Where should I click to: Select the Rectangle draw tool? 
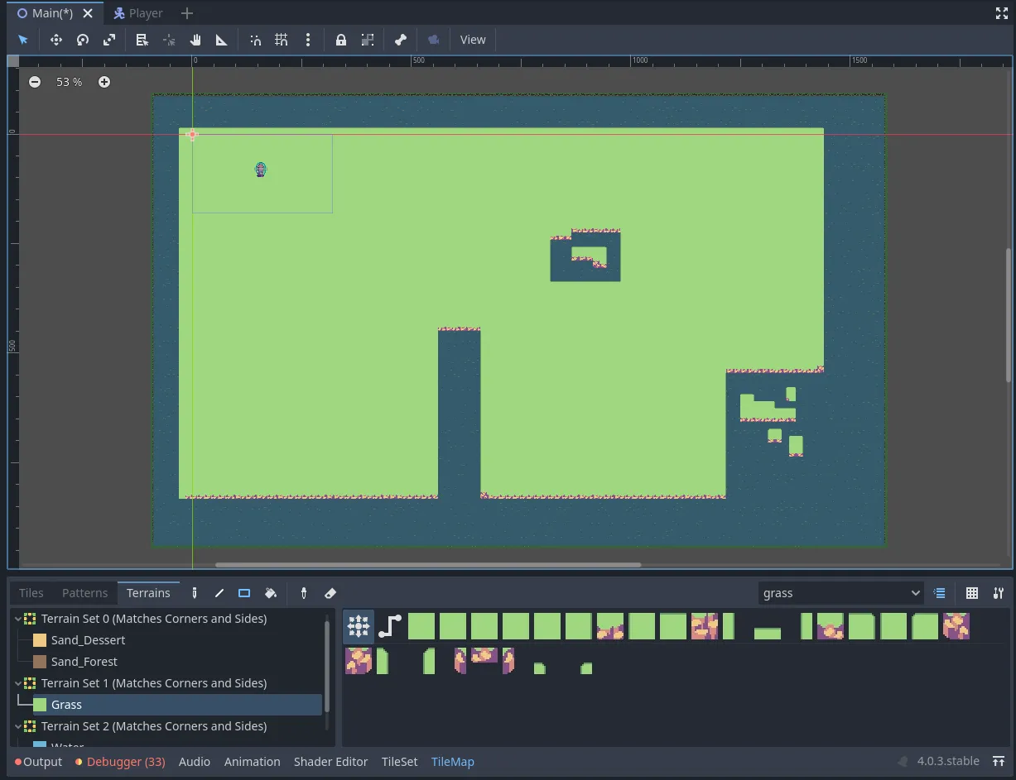coord(244,593)
